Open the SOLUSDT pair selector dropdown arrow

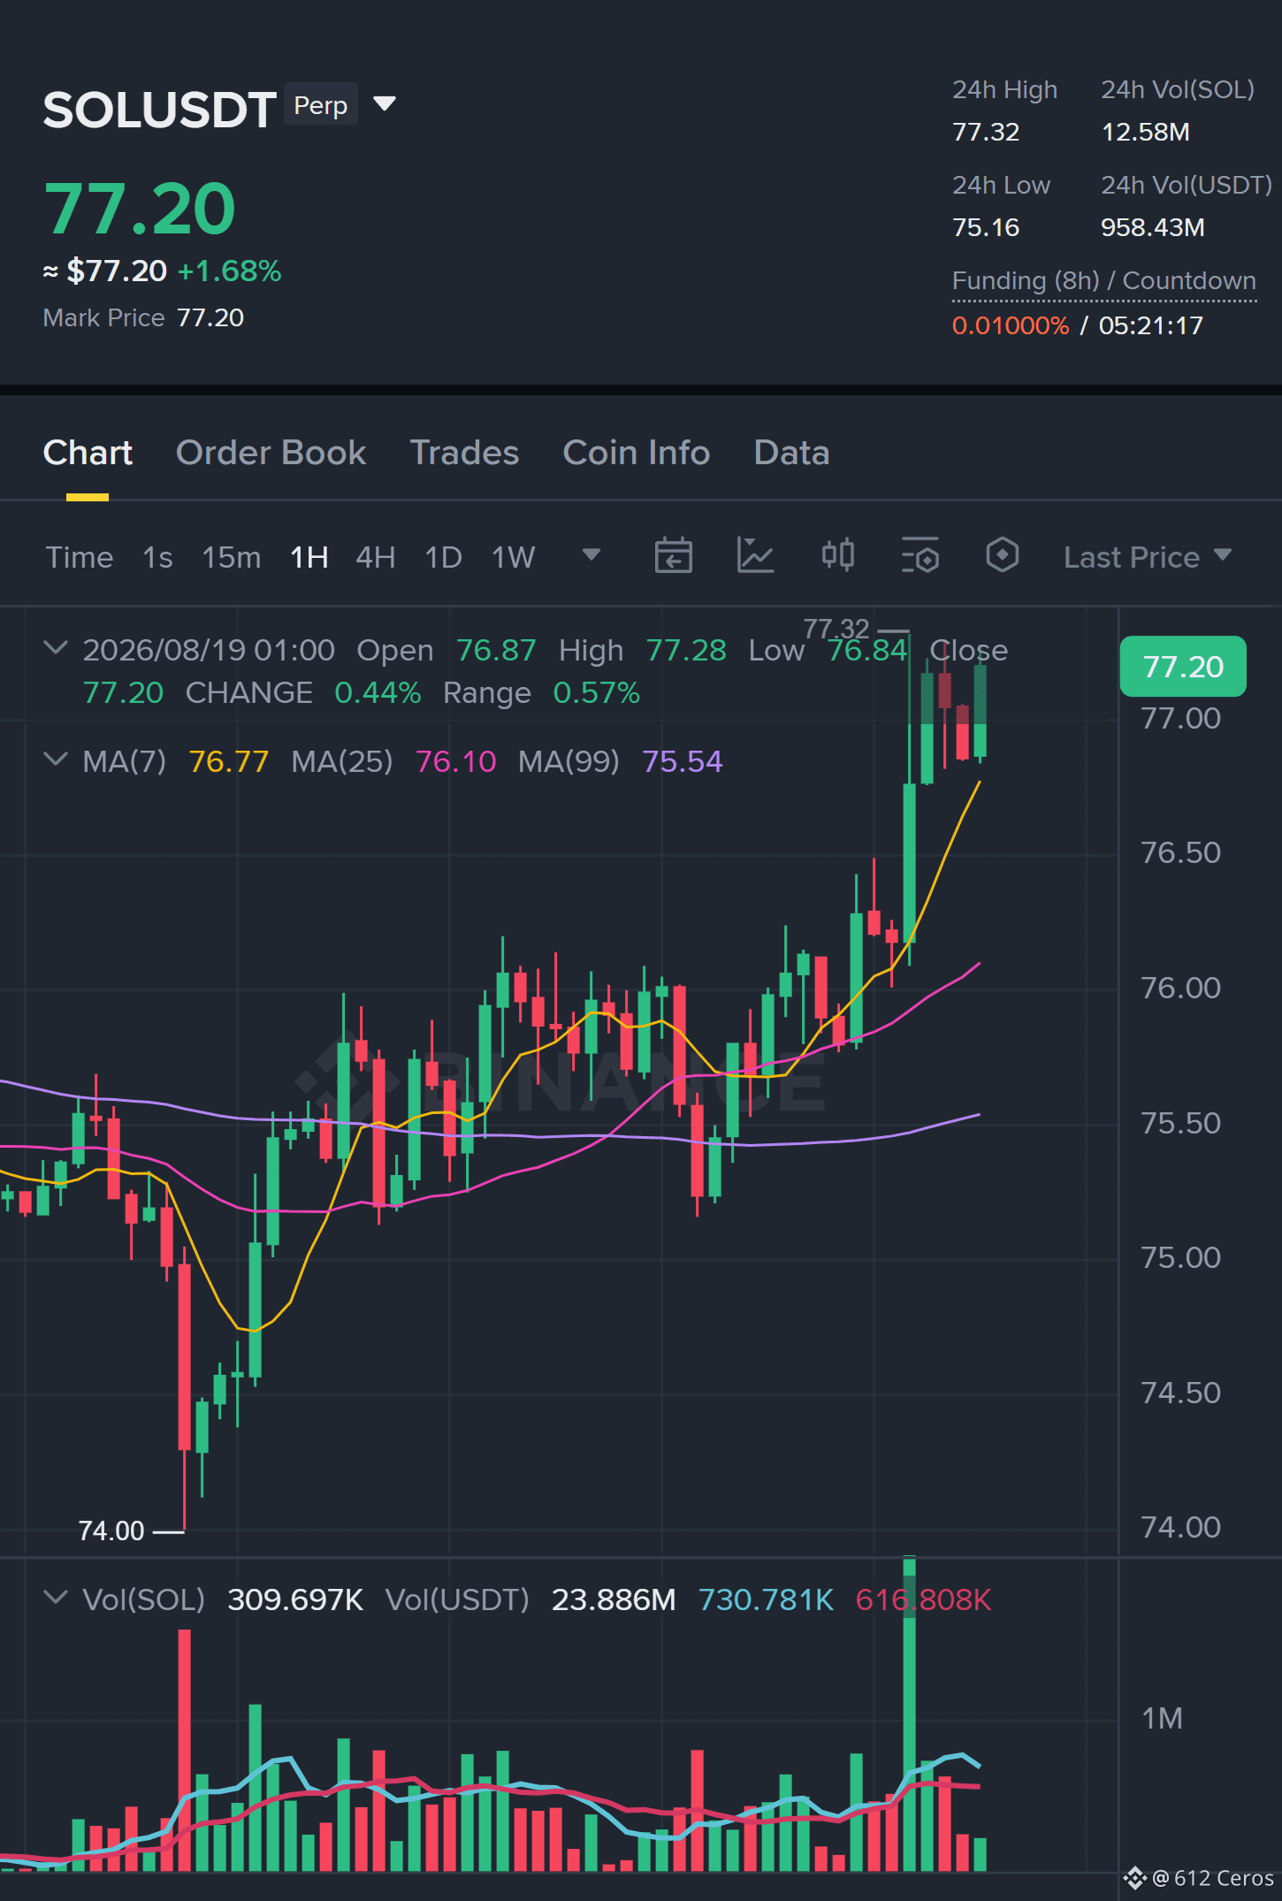385,104
